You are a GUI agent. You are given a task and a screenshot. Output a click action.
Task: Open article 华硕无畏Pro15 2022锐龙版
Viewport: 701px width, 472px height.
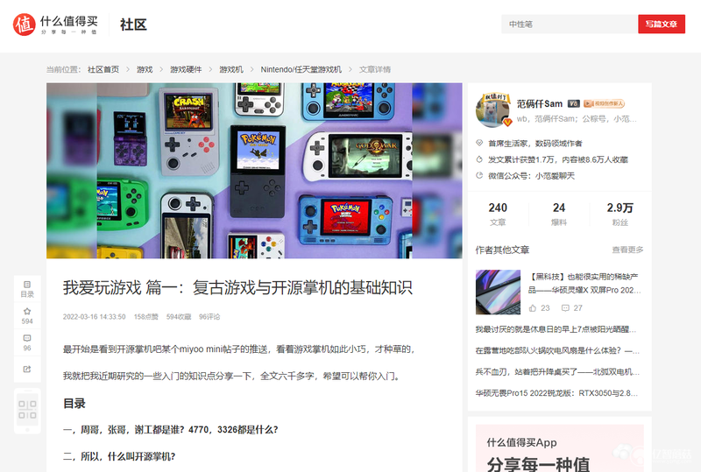(x=556, y=393)
